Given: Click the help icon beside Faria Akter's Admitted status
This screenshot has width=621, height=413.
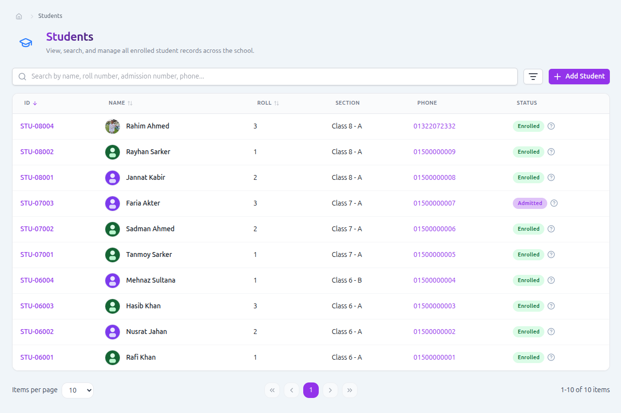Looking at the screenshot, I should pyautogui.click(x=554, y=203).
